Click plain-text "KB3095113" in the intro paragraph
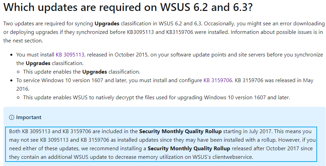Image resolution: width=326 pixels, height=166 pixels. click(140, 32)
